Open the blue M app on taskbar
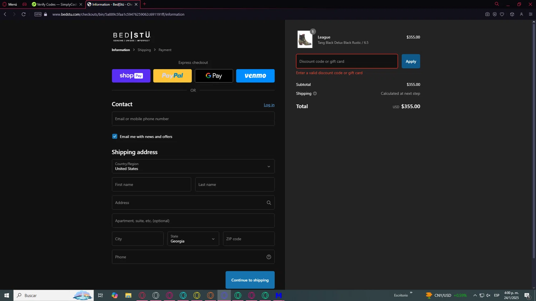Image resolution: width=536 pixels, height=301 pixels. tap(279, 295)
